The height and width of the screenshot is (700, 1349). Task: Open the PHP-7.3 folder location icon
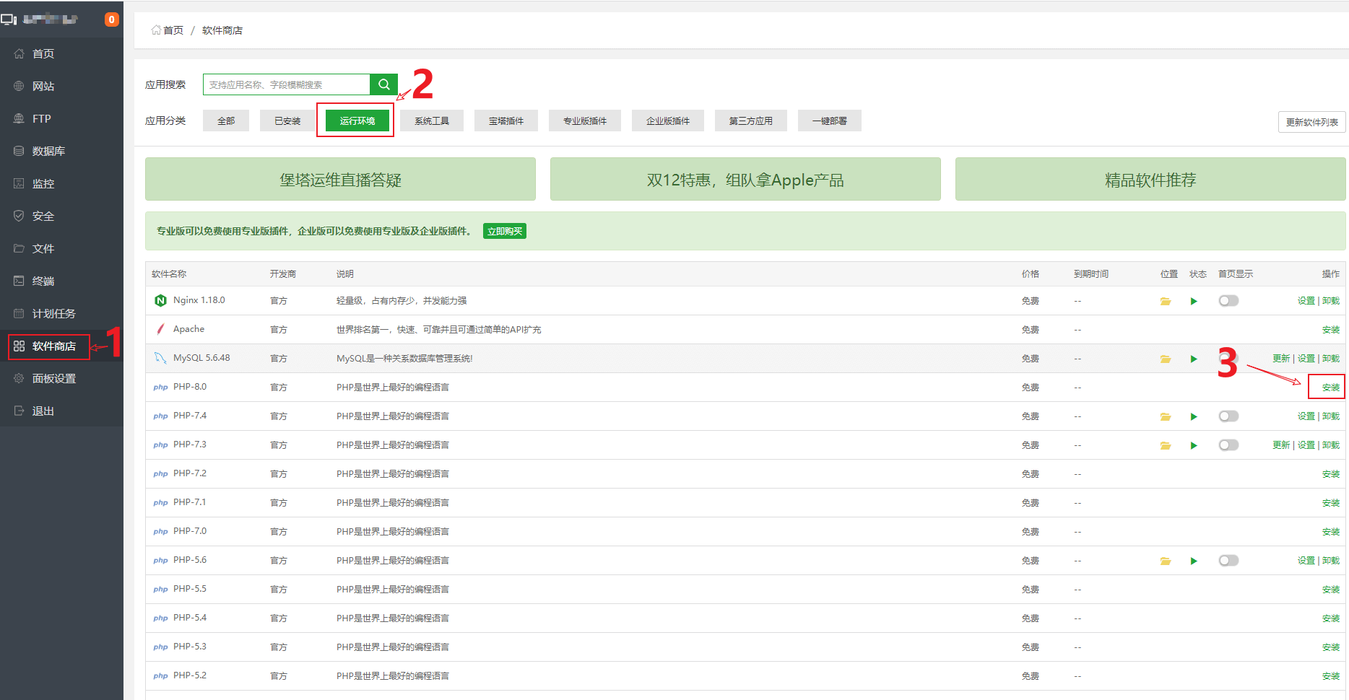[x=1166, y=445]
